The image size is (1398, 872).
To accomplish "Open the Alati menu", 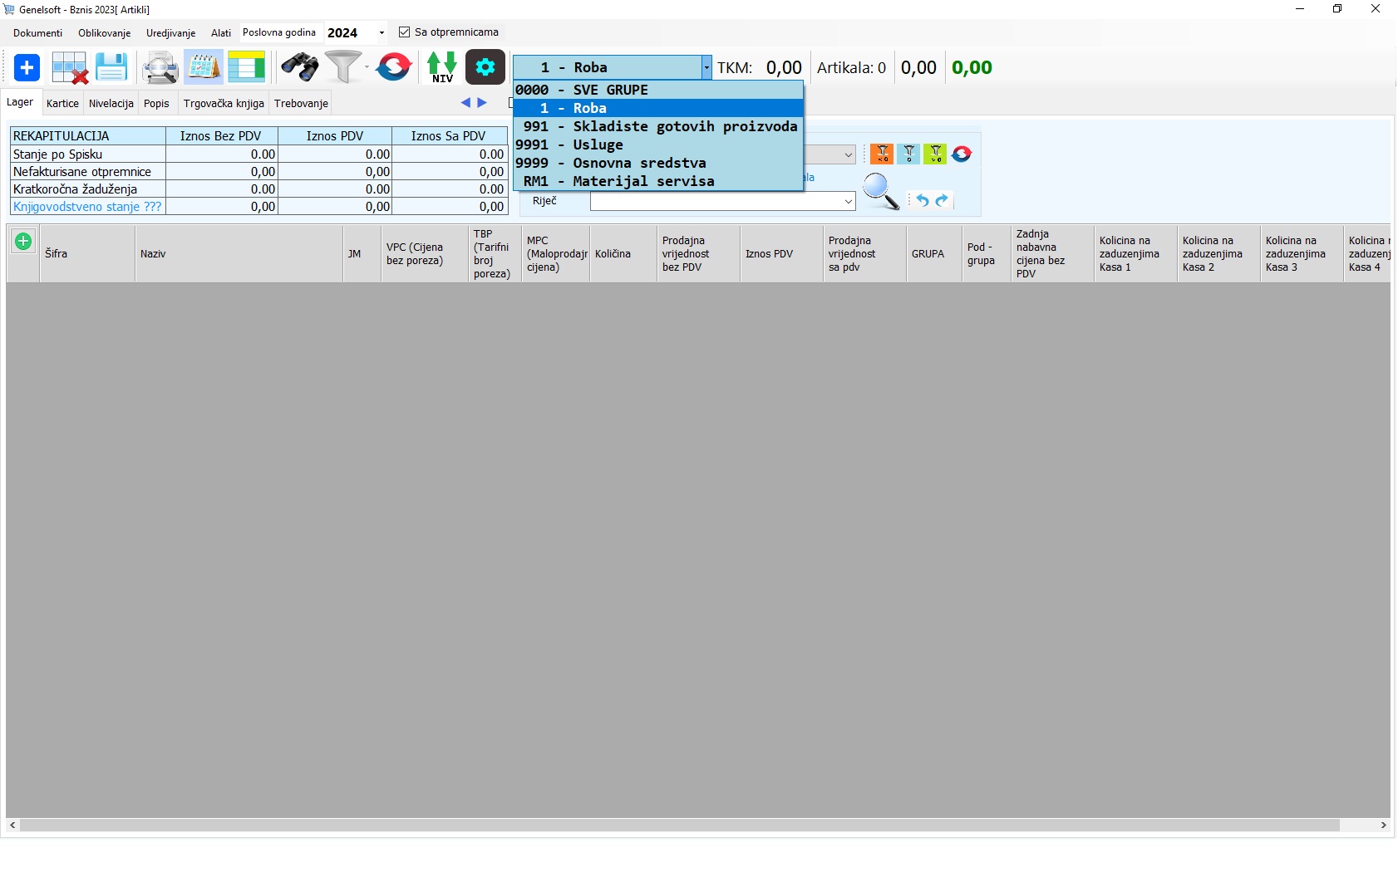I will tap(221, 33).
